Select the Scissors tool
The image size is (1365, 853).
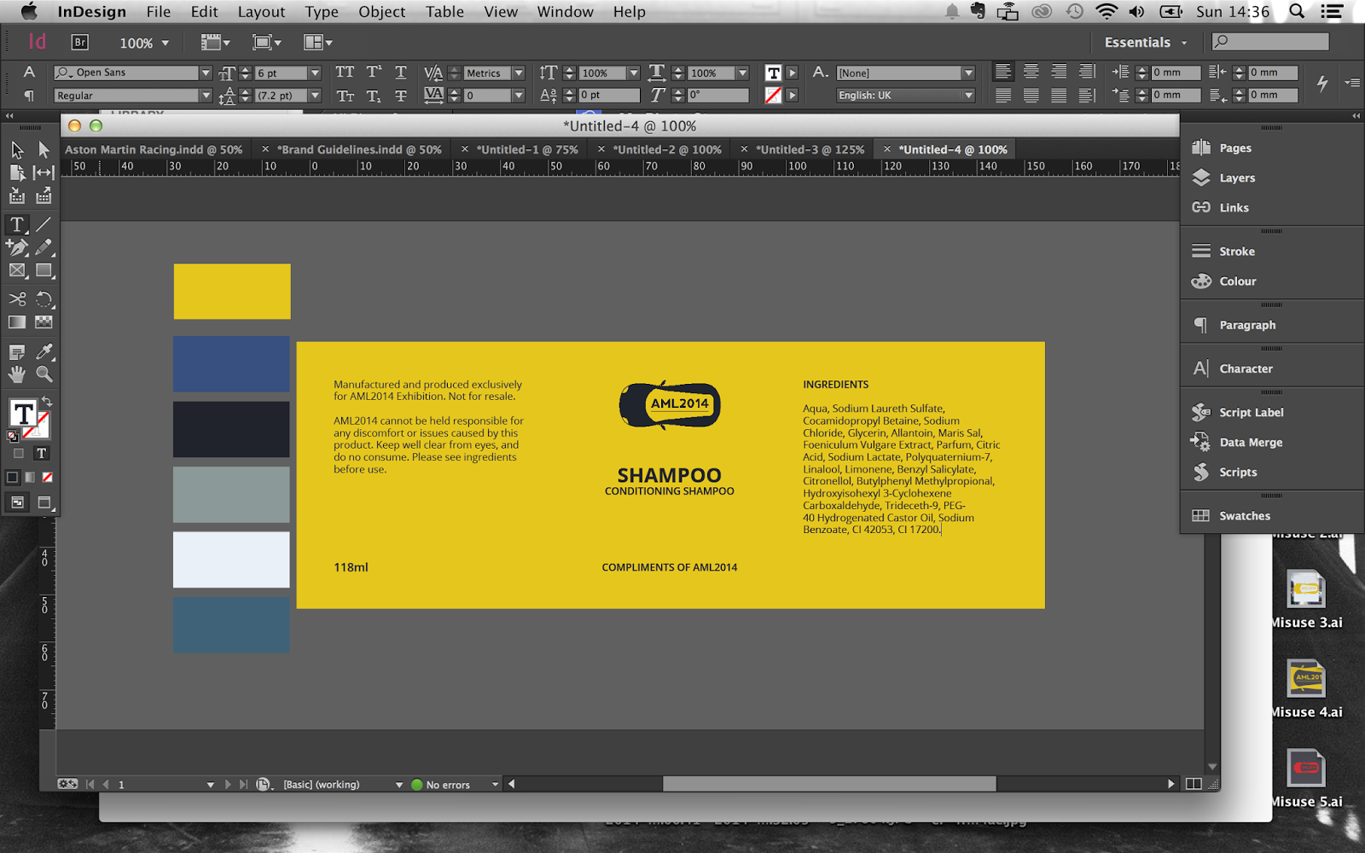[x=17, y=299]
